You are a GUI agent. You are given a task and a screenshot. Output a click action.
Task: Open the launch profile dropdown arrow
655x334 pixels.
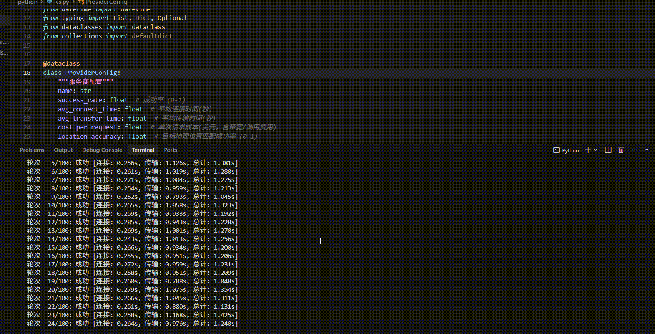point(595,150)
